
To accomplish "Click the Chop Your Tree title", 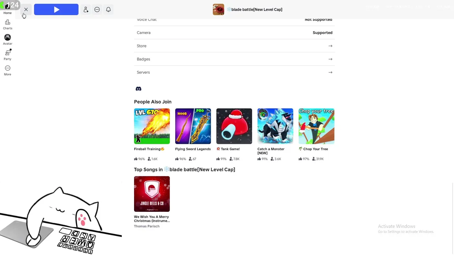I will coord(313,149).
